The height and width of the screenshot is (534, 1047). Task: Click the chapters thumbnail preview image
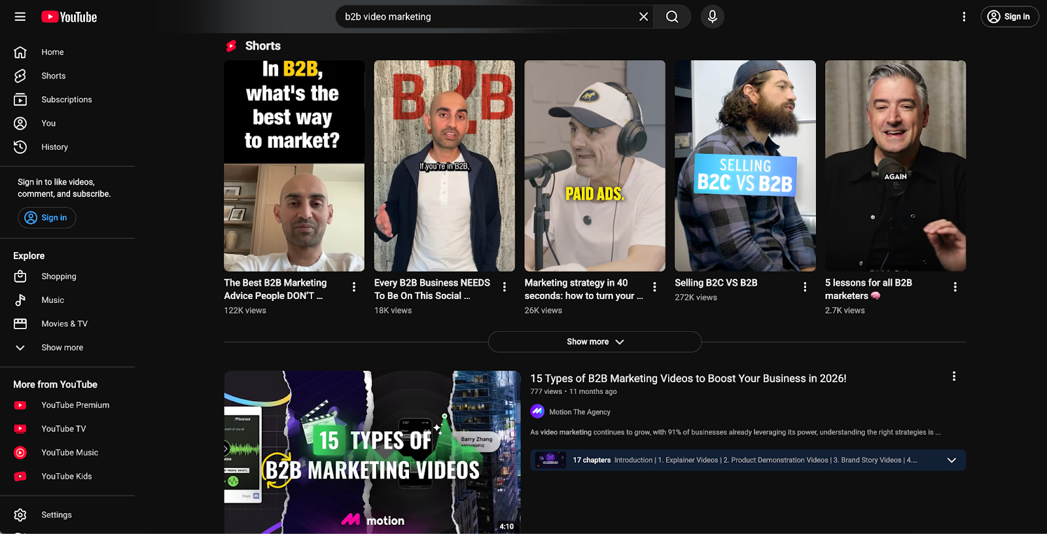pyautogui.click(x=550, y=460)
